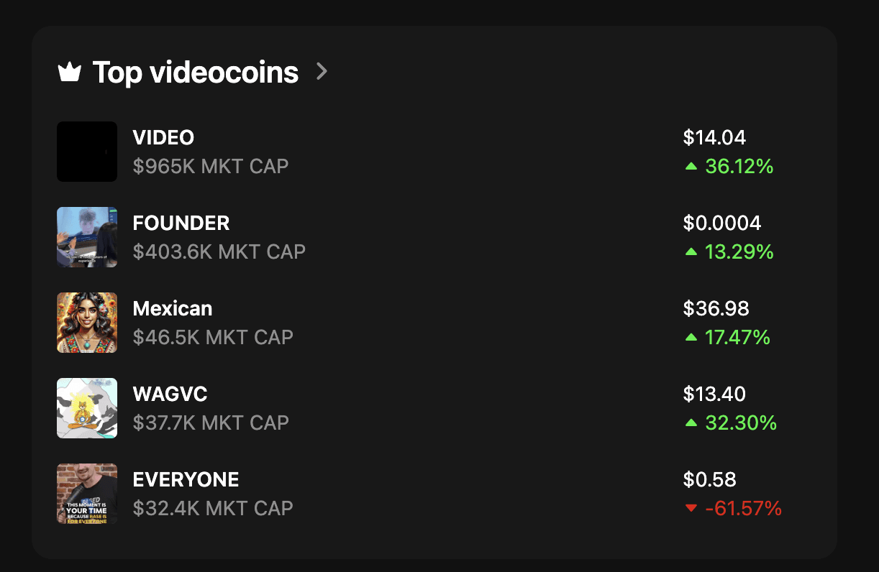Click the VIDEO coin name
This screenshot has width=879, height=572.
click(163, 137)
